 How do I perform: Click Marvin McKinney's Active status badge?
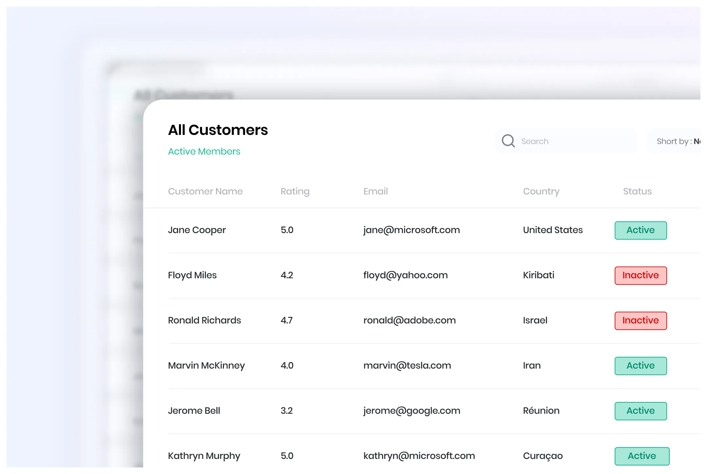[x=641, y=366]
